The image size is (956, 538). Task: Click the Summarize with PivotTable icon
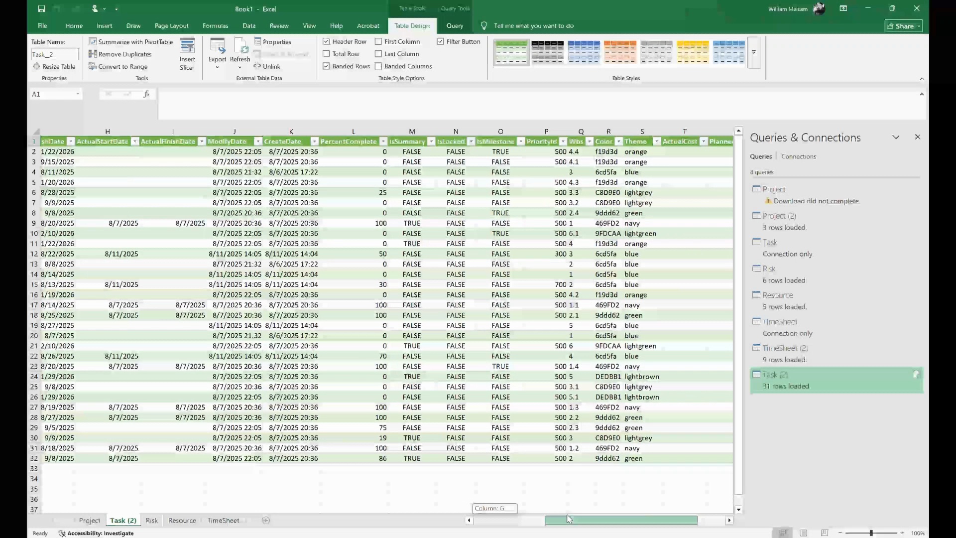click(93, 42)
